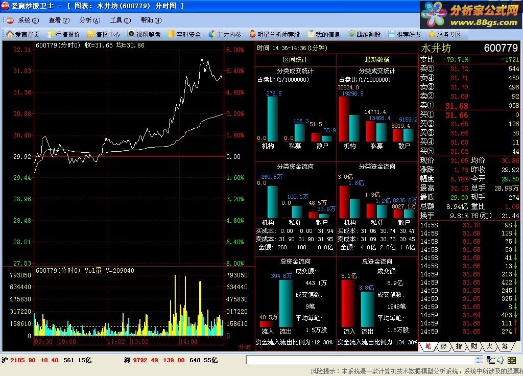523x376 pixels.
Task: Click the red app logo beside 系统 menu
Action: coord(10,20)
